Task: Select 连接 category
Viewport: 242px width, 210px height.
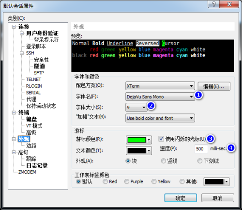Action: point(24,27)
